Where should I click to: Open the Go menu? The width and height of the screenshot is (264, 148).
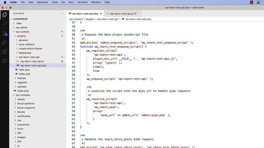point(63,2)
